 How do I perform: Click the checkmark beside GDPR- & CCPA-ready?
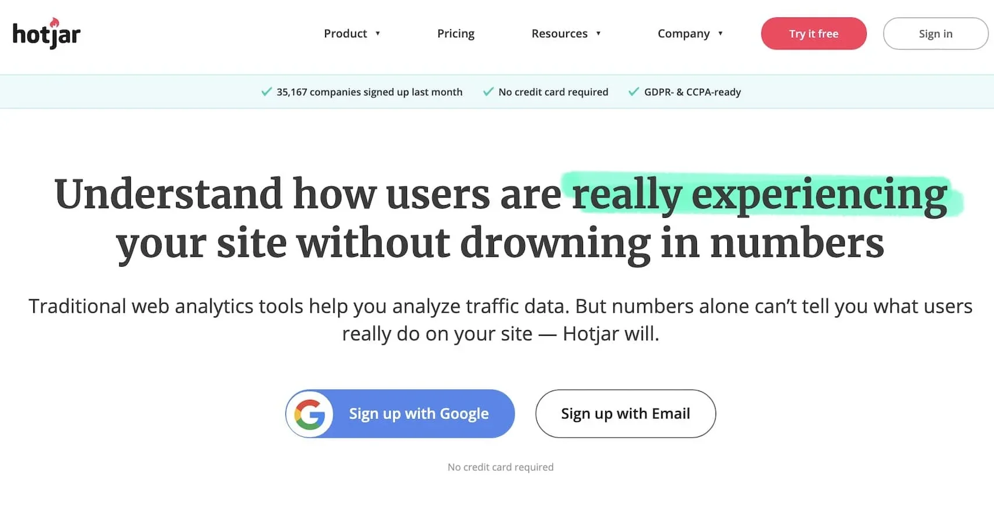[x=634, y=92]
